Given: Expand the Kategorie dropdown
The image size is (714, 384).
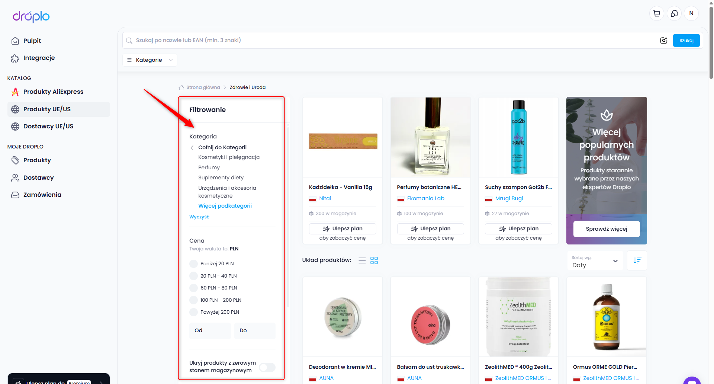Looking at the screenshot, I should [150, 60].
